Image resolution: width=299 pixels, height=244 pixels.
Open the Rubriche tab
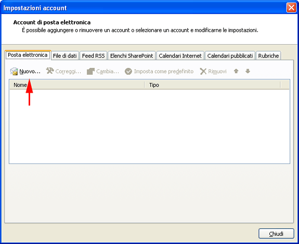268,56
